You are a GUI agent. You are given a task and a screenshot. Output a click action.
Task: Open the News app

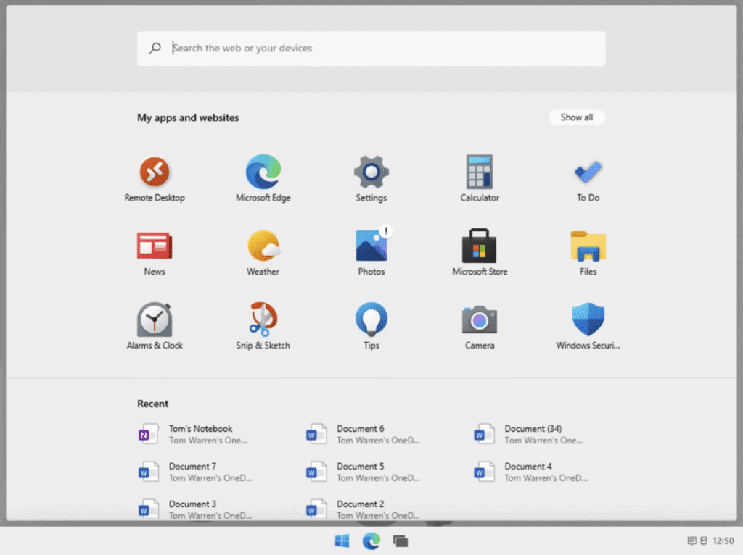click(155, 253)
